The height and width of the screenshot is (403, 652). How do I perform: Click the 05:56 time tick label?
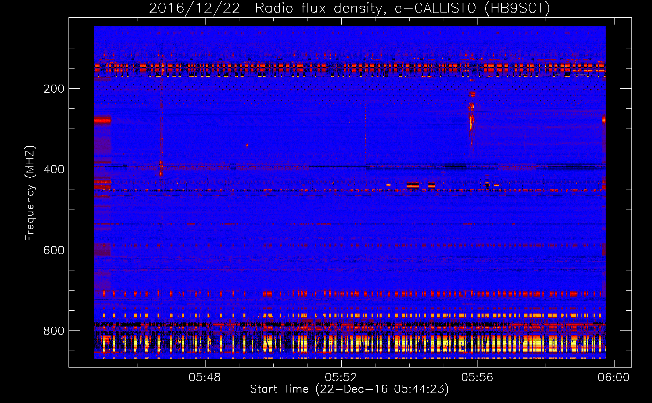pos(477,377)
